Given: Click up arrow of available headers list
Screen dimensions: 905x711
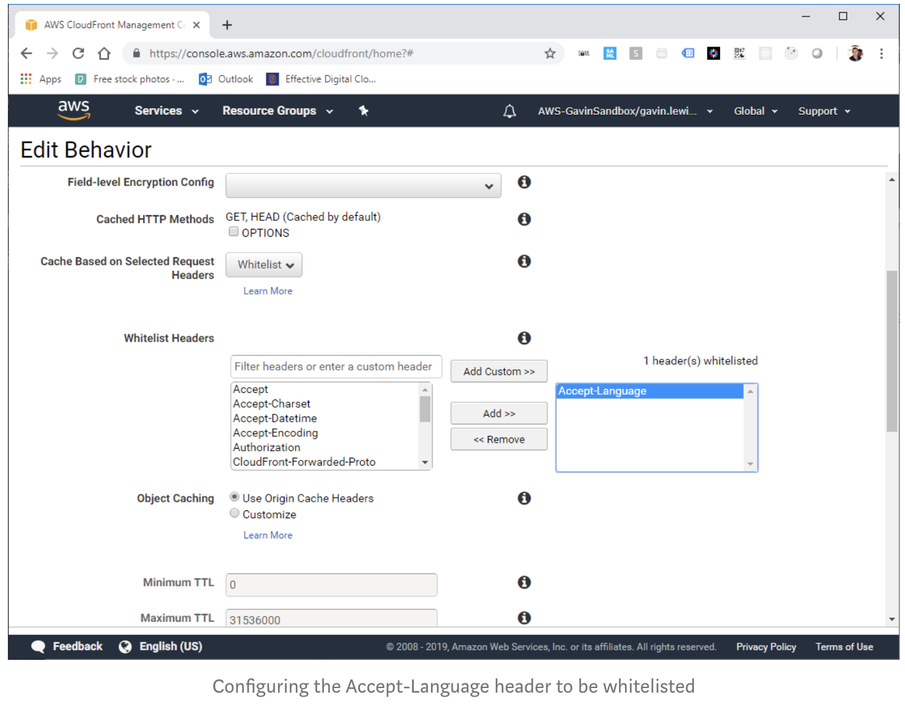Looking at the screenshot, I should 425,390.
